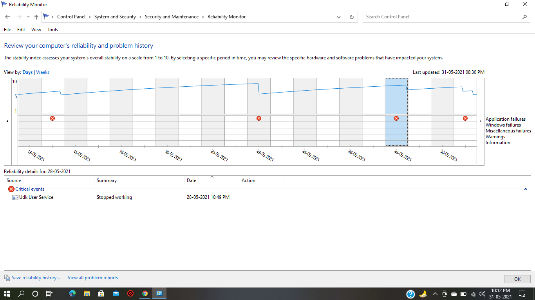Viewport: 535px width, 300px height.
Task: Click the critical error icon on 22-05-2021
Action: 259,118
